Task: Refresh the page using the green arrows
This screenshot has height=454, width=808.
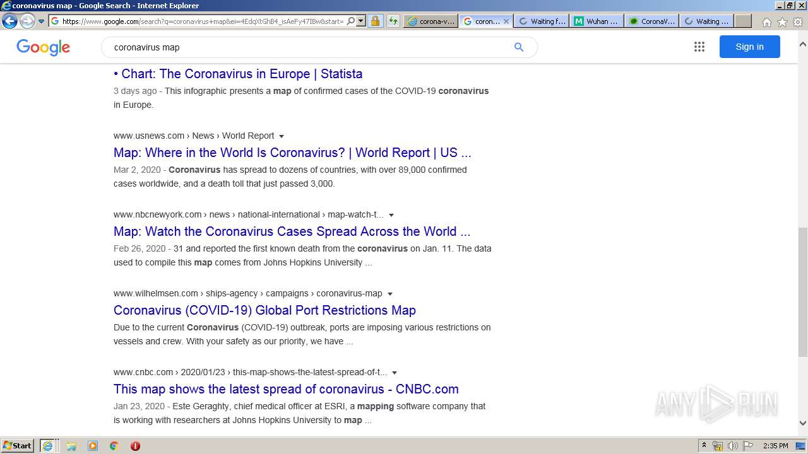Action: 393,21
